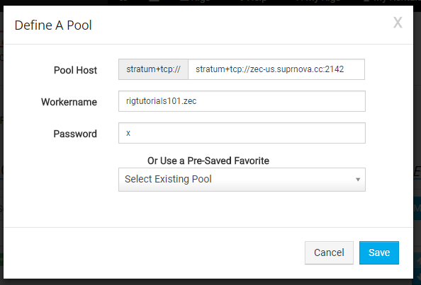421x285 pixels.
Task: Click the Pool Host label
Action: pos(75,70)
